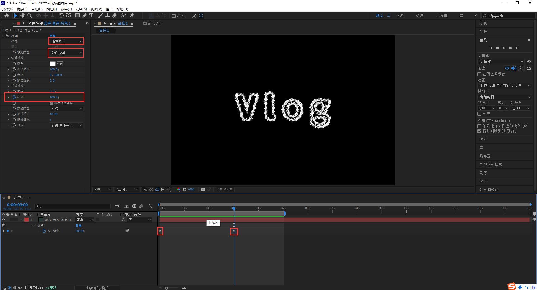Open the 动画(A) menu

click(81, 9)
